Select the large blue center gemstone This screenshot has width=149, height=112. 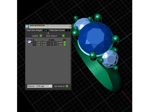(95, 39)
